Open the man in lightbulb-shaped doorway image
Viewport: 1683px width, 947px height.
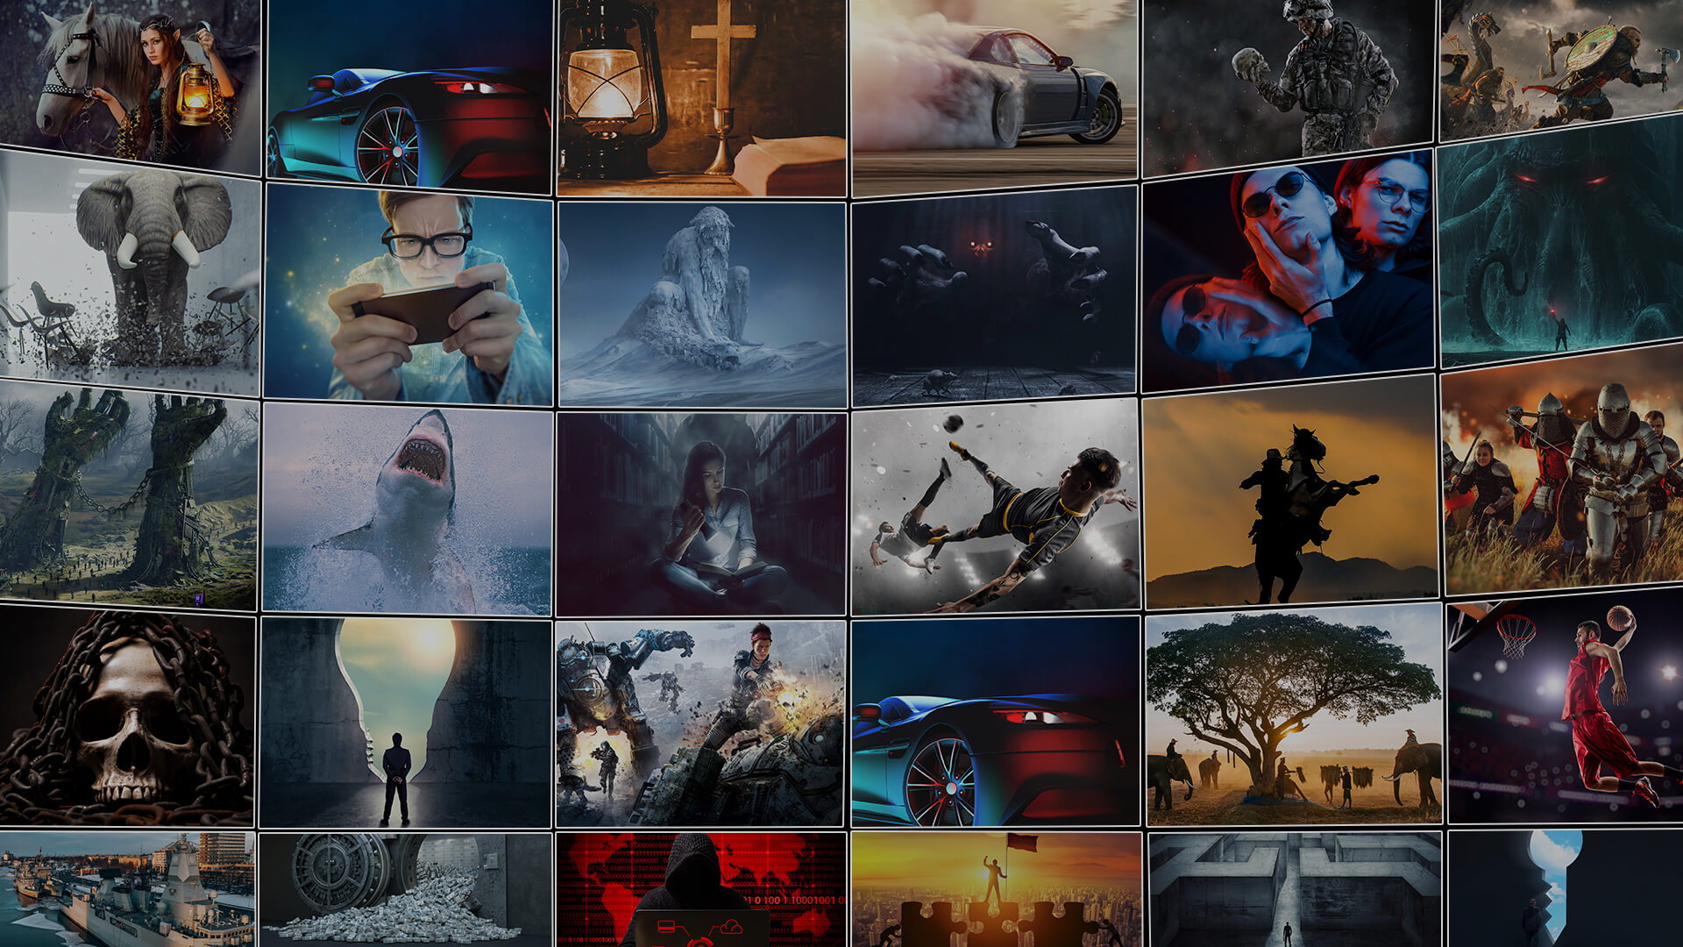(x=405, y=723)
